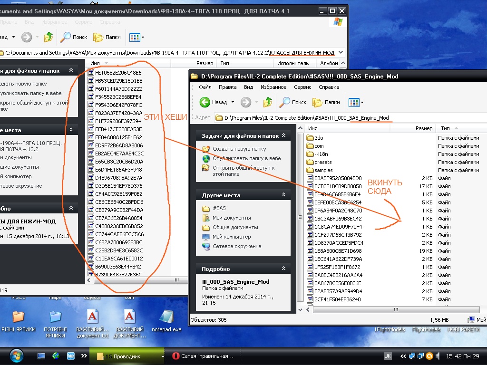487x365 pixels.
Task: Open Back history dropdown arrow in SAS_Engine_Mod window
Action: tap(233, 102)
